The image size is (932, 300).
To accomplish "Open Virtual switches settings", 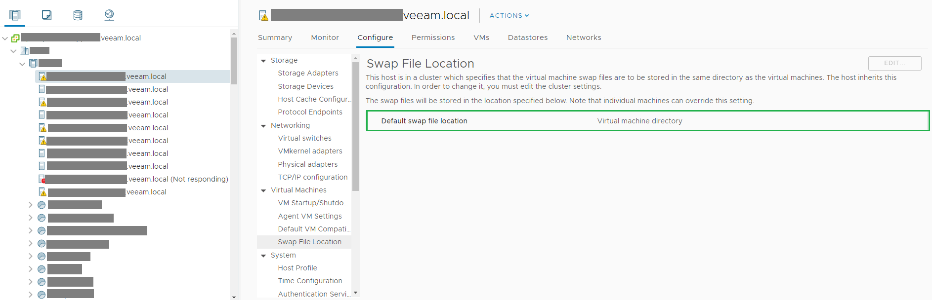I will click(x=304, y=138).
